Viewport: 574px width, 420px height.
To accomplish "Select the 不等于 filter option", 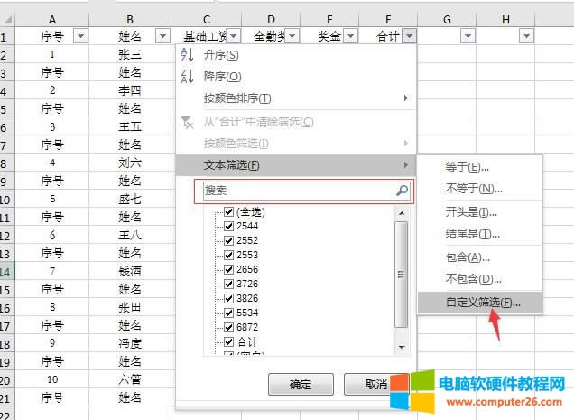I will (474, 189).
